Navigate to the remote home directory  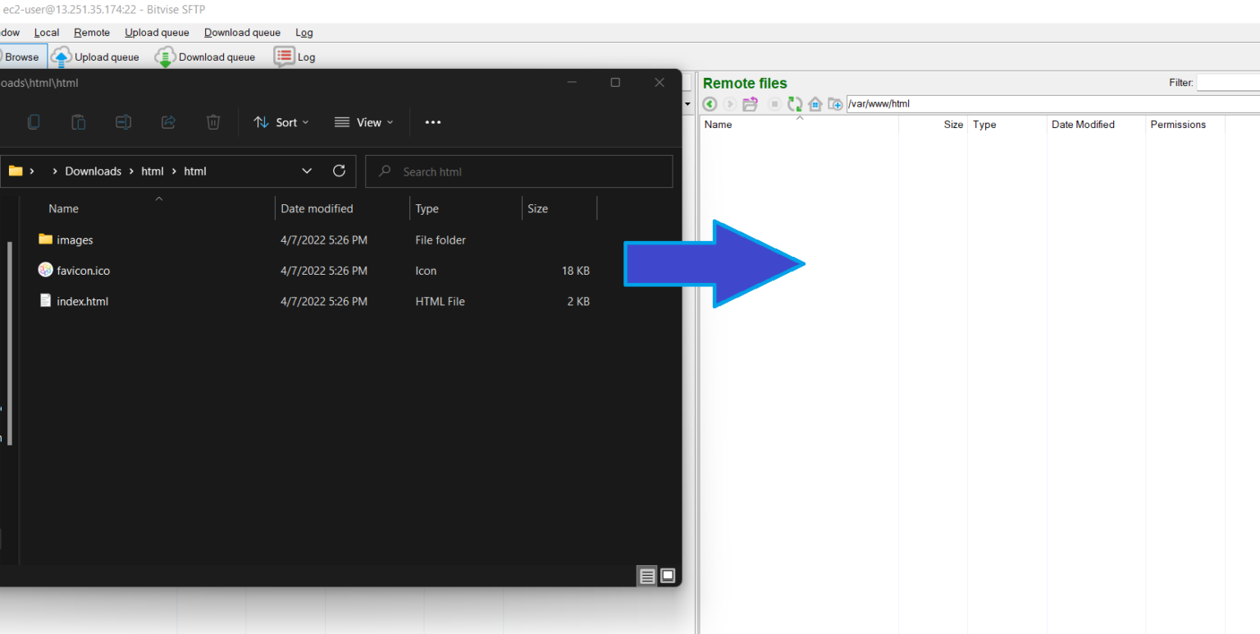pyautogui.click(x=815, y=103)
